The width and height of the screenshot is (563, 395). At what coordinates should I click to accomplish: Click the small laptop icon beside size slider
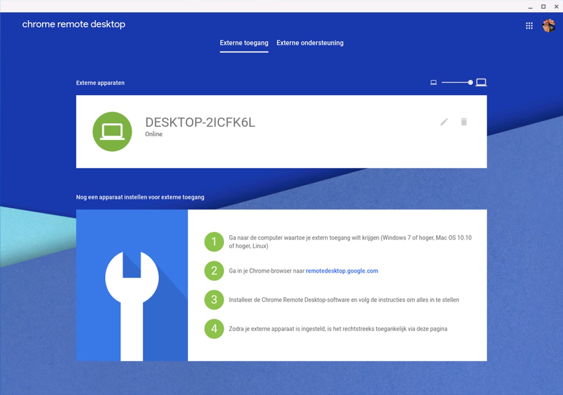[433, 83]
